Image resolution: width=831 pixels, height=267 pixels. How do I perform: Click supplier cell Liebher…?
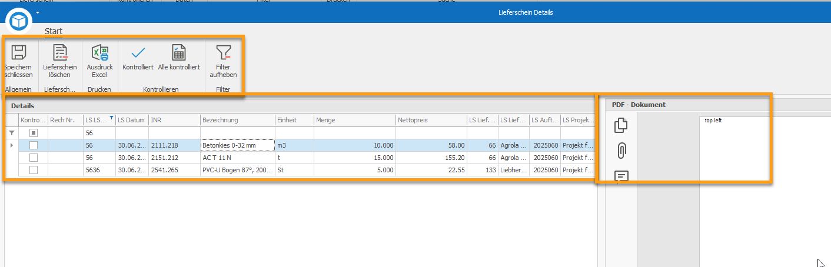point(513,170)
